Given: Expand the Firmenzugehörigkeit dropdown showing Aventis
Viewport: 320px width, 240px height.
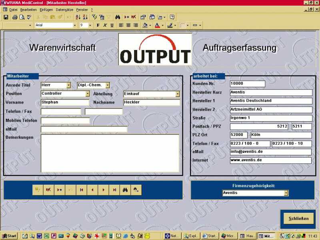Looking at the screenshot, I should [x=286, y=193].
